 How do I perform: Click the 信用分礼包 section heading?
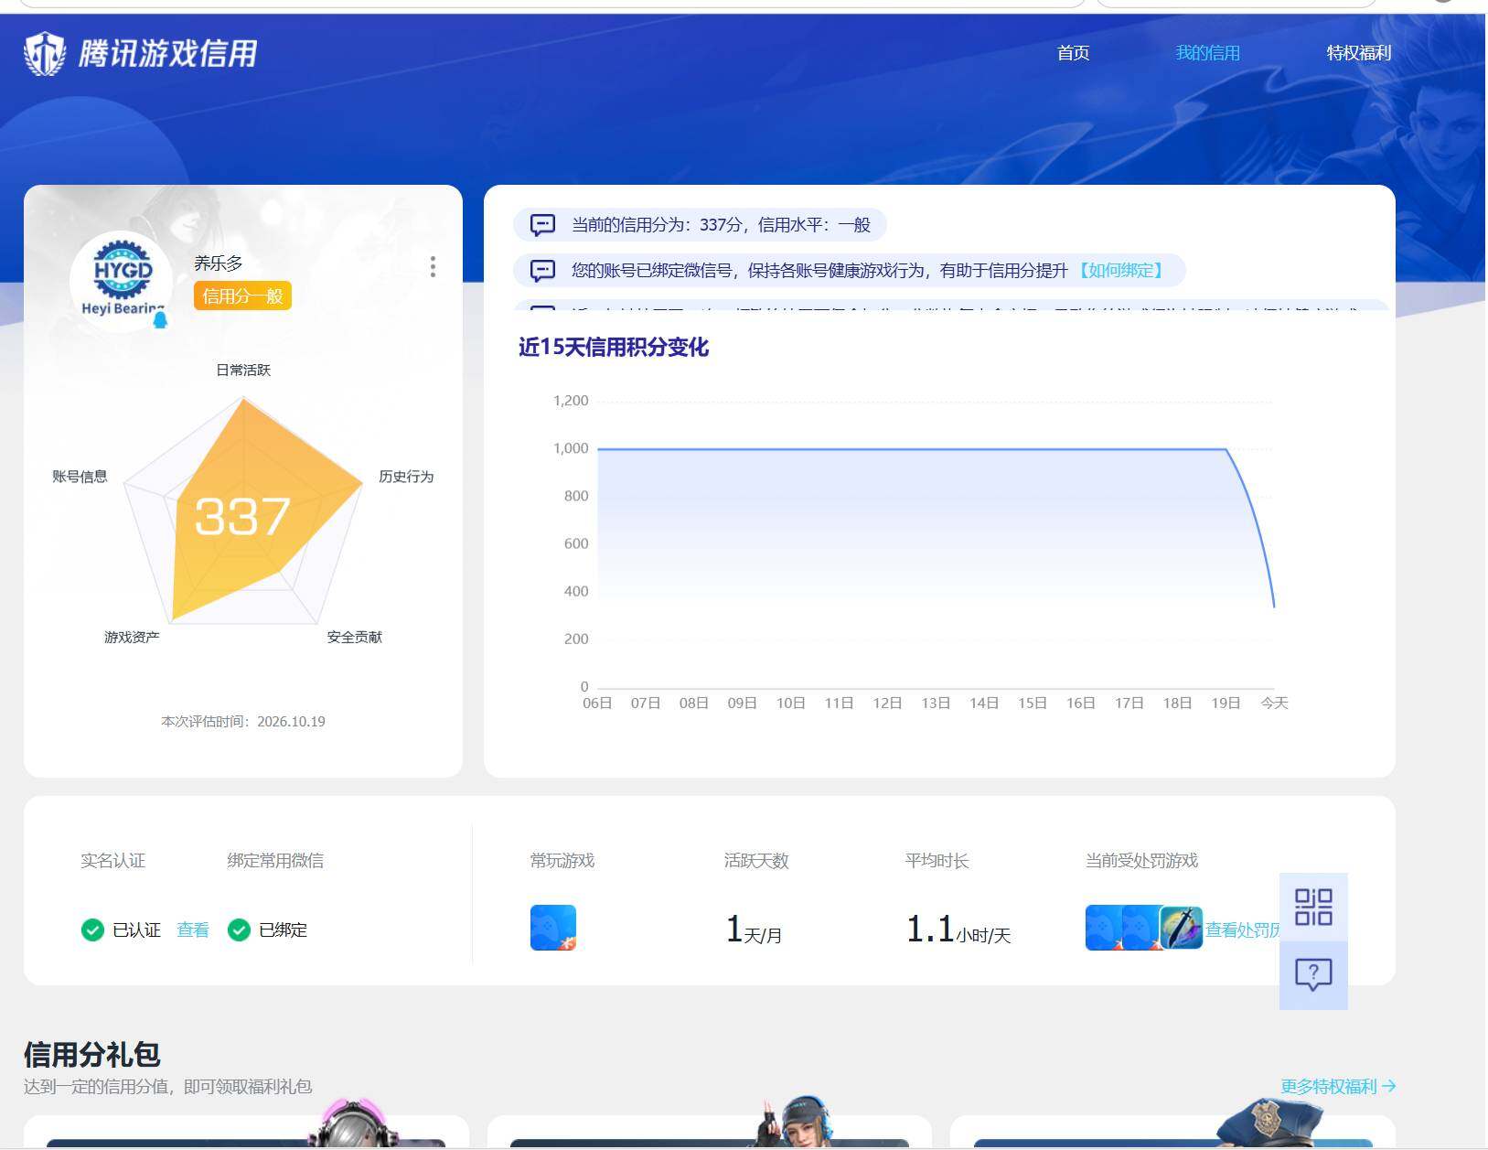92,1055
